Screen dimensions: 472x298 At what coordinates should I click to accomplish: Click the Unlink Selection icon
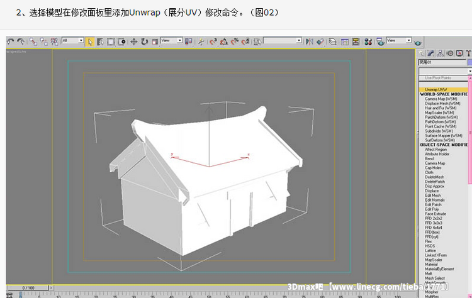point(44,41)
